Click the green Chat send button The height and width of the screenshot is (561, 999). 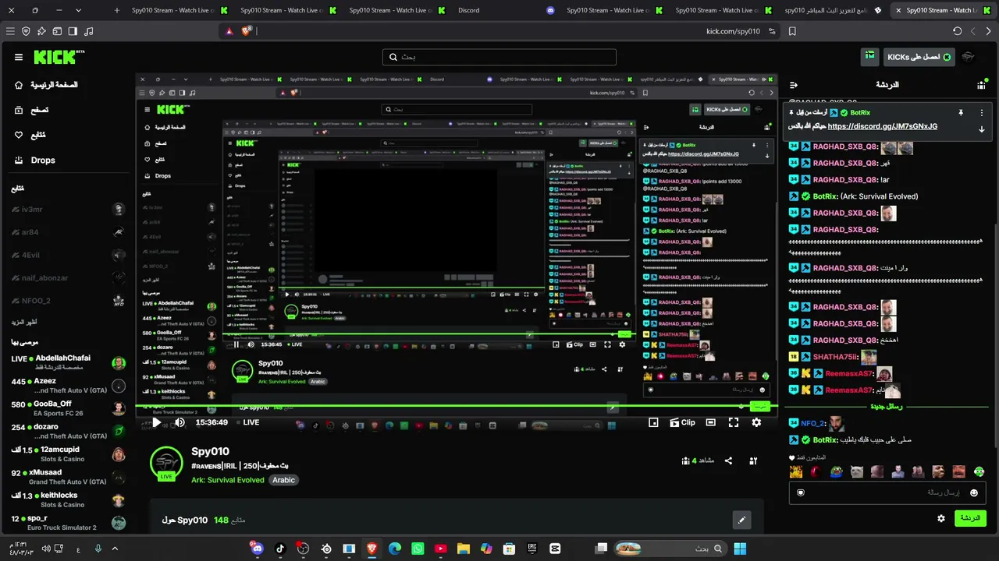tap(970, 518)
